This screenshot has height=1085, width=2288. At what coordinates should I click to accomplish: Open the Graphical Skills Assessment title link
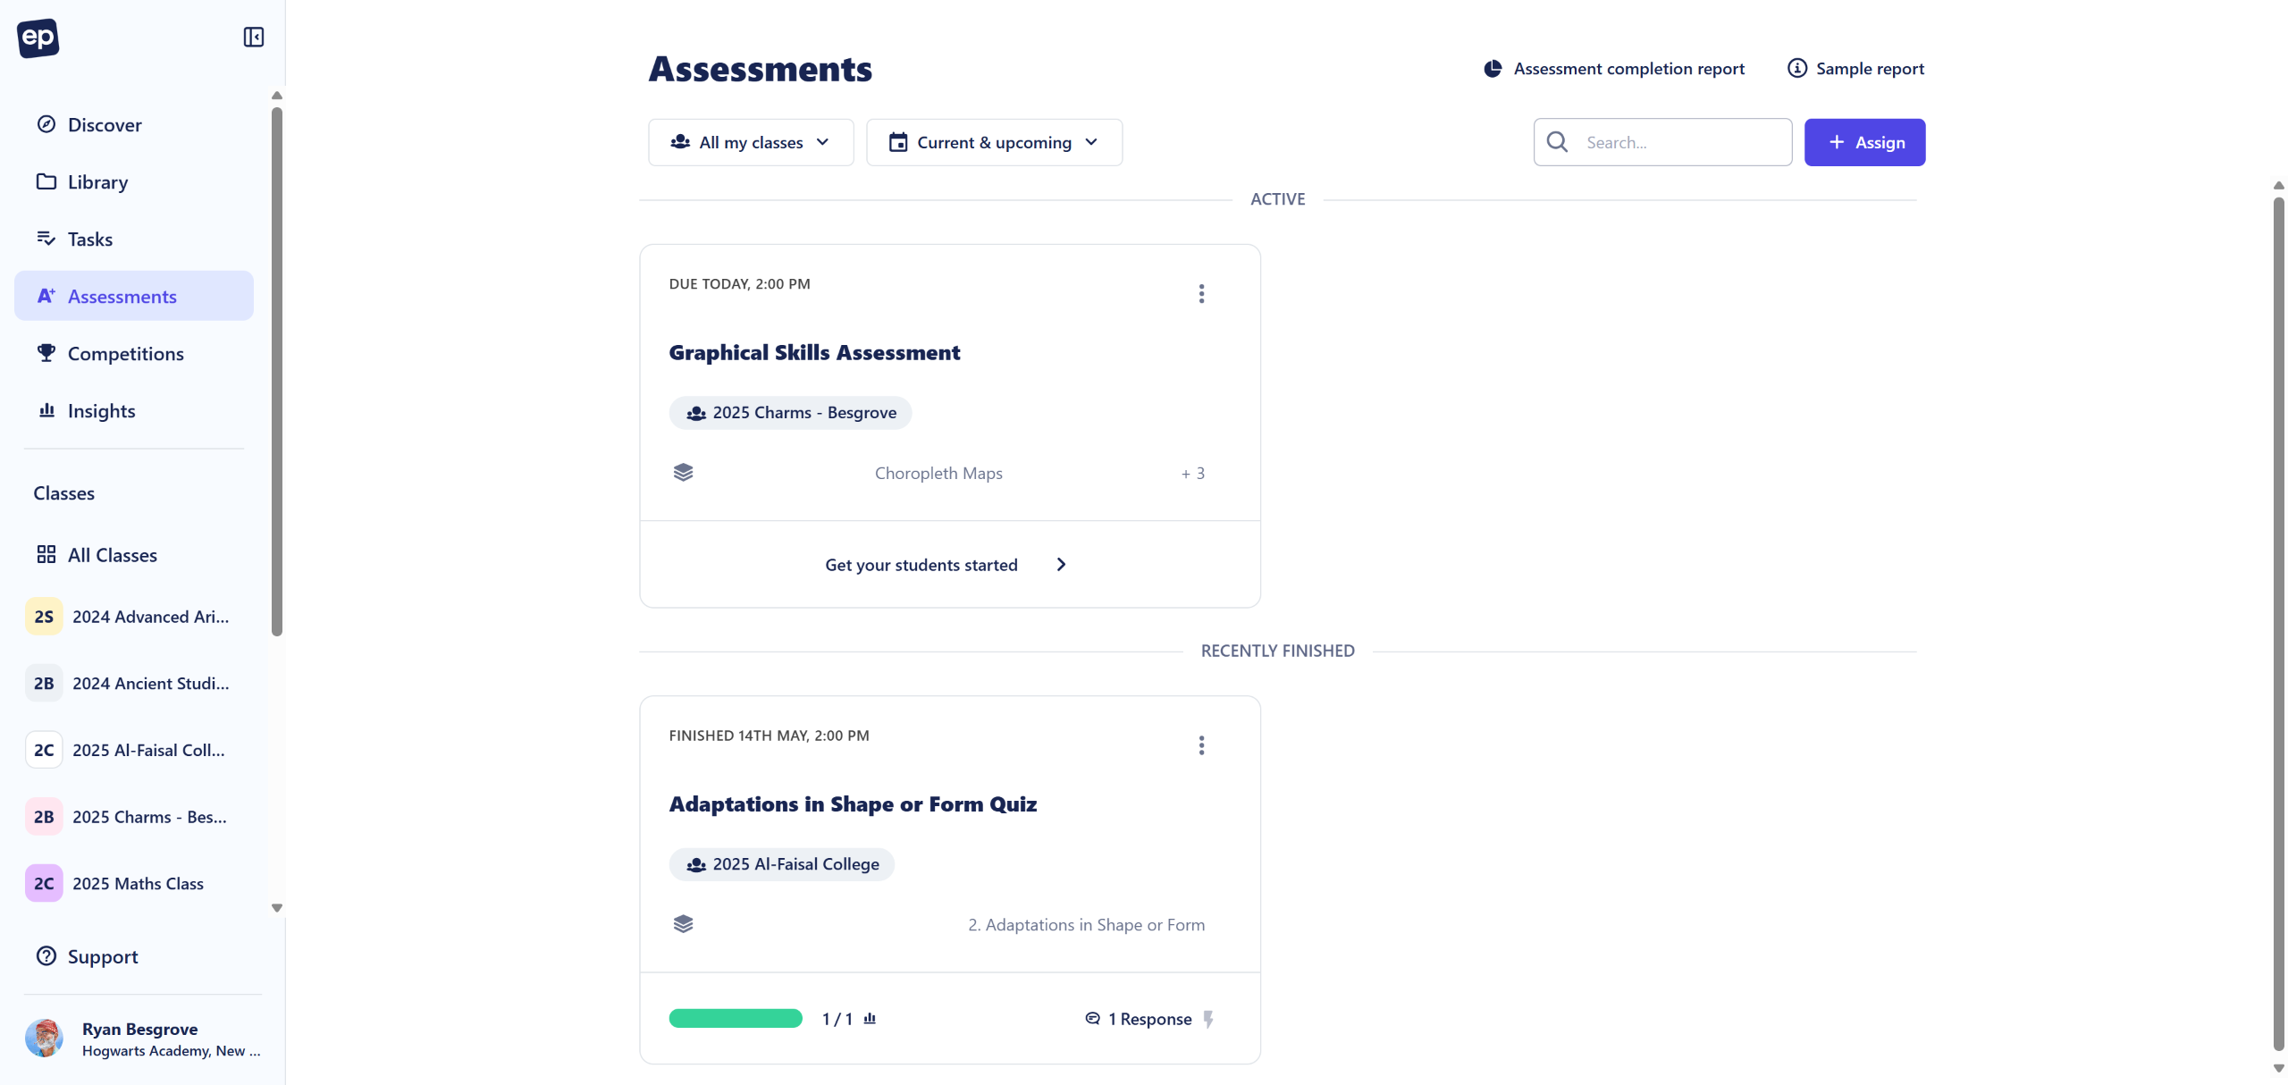[x=814, y=353]
